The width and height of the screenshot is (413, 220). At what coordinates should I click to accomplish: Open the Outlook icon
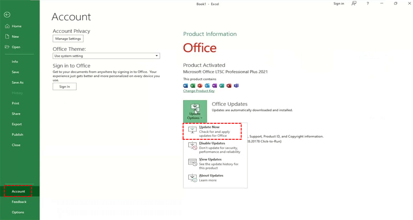207,86
